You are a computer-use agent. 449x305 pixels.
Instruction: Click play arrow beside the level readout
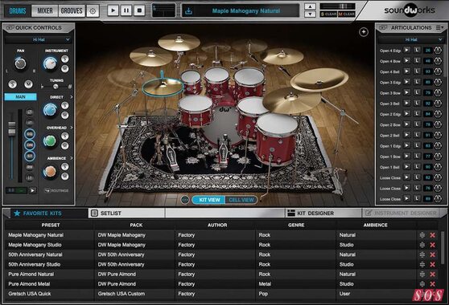pos(33,190)
